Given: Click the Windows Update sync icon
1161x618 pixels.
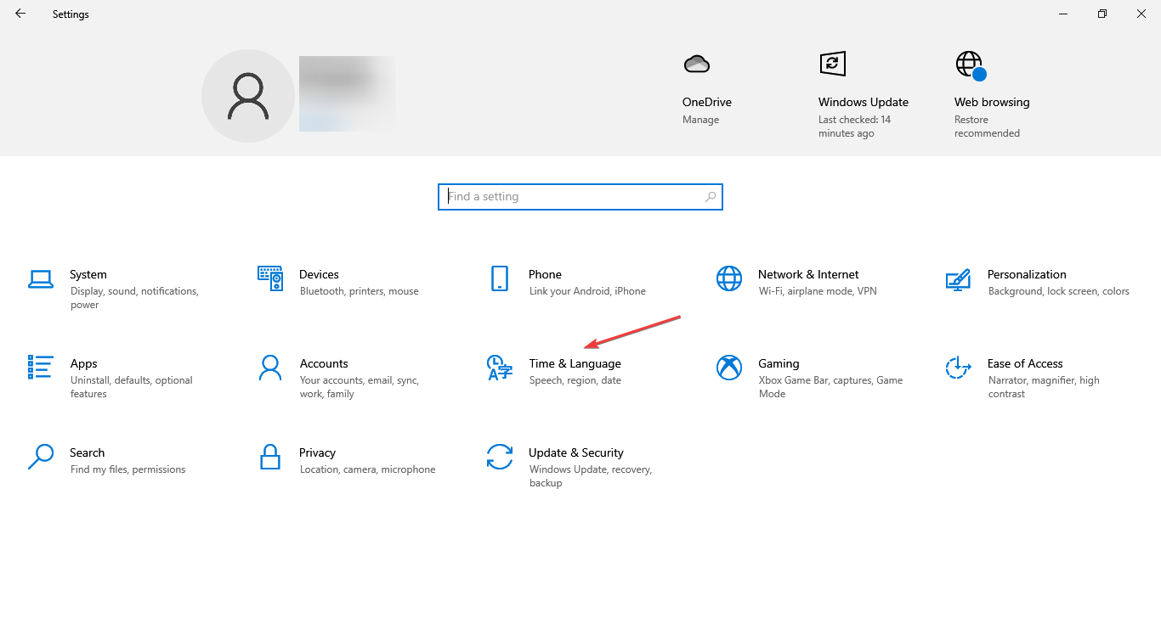Looking at the screenshot, I should [x=832, y=64].
